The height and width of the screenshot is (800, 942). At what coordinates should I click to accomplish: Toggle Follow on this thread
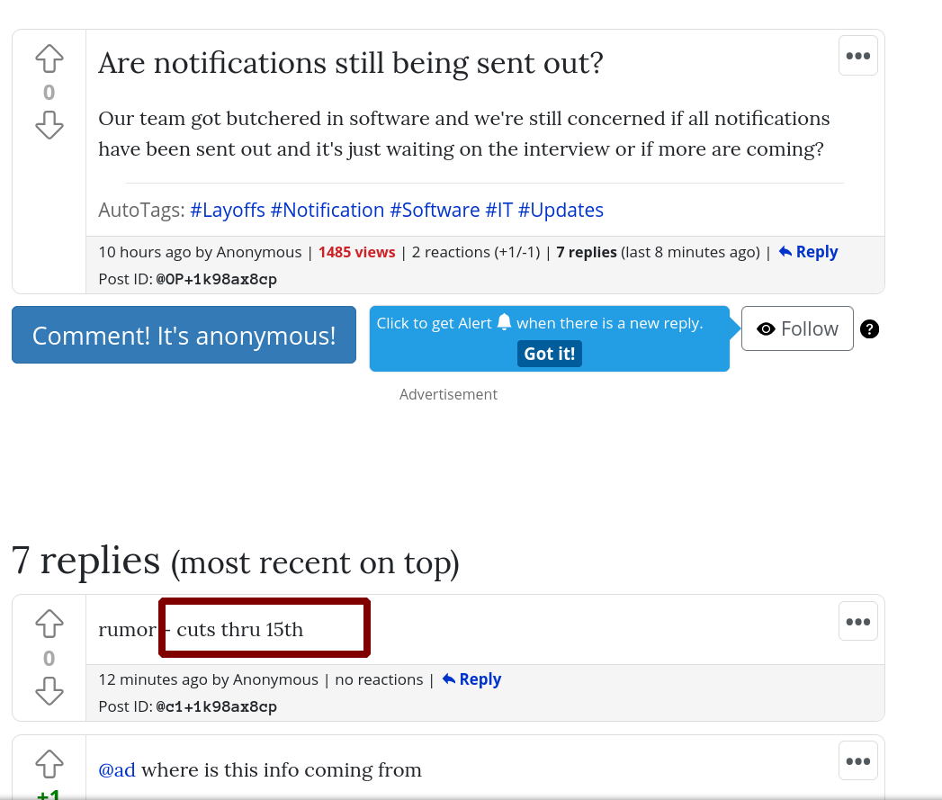click(797, 329)
